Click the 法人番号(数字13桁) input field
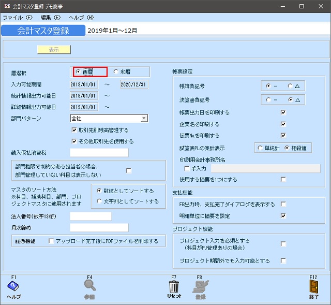This screenshot has height=305, width=331. (91, 216)
